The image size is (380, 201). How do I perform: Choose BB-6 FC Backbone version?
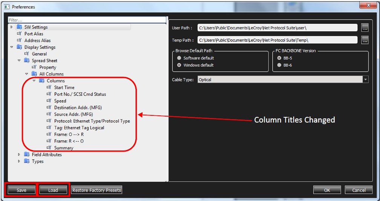coord(279,65)
